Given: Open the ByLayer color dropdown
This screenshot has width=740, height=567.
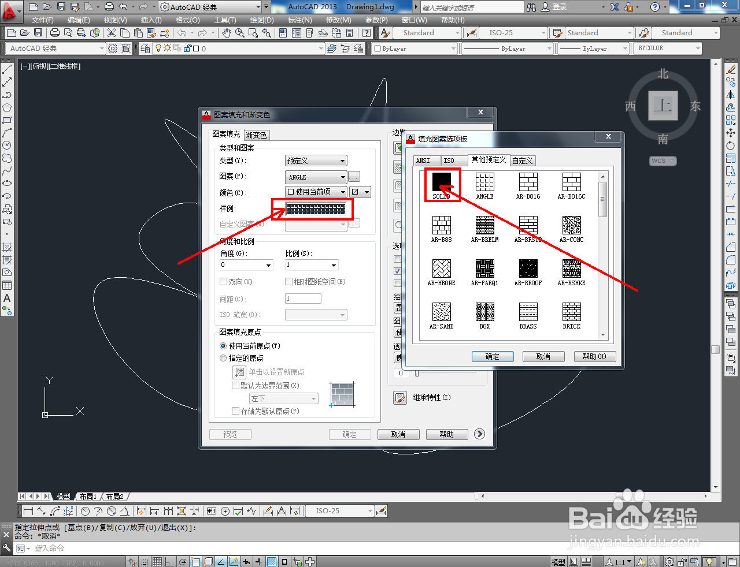Looking at the screenshot, I should tap(415, 49).
